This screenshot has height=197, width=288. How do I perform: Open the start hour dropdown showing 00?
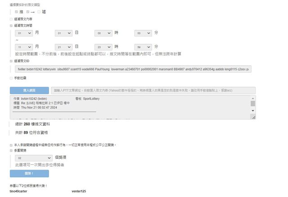point(103,33)
